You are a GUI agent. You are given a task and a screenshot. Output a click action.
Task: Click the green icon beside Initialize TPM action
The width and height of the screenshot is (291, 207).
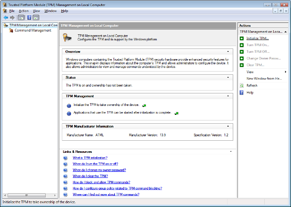(242, 38)
